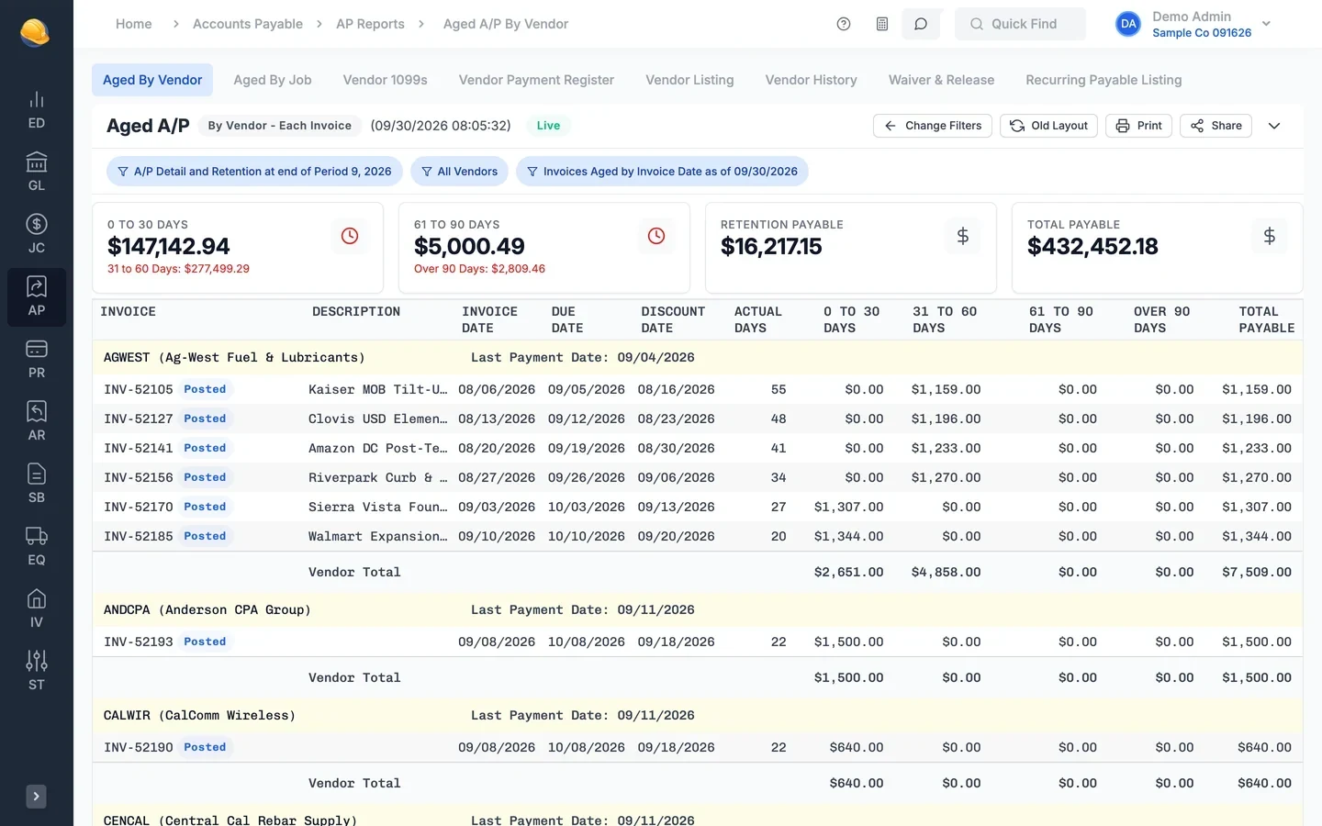Open the AP accounts payable module
The width and height of the screenshot is (1322, 826).
tap(37, 297)
